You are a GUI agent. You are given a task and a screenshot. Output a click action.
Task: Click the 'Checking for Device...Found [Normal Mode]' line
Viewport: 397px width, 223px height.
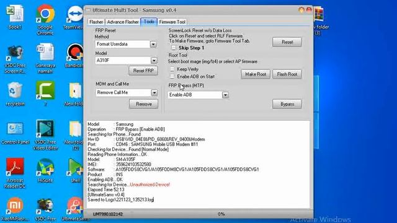click(x=128, y=149)
